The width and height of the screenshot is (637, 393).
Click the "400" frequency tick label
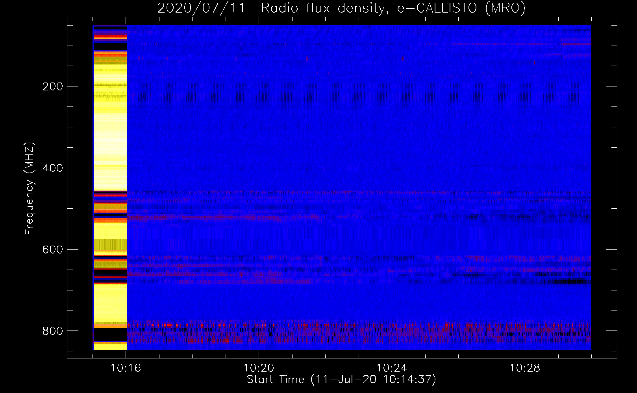(53, 168)
